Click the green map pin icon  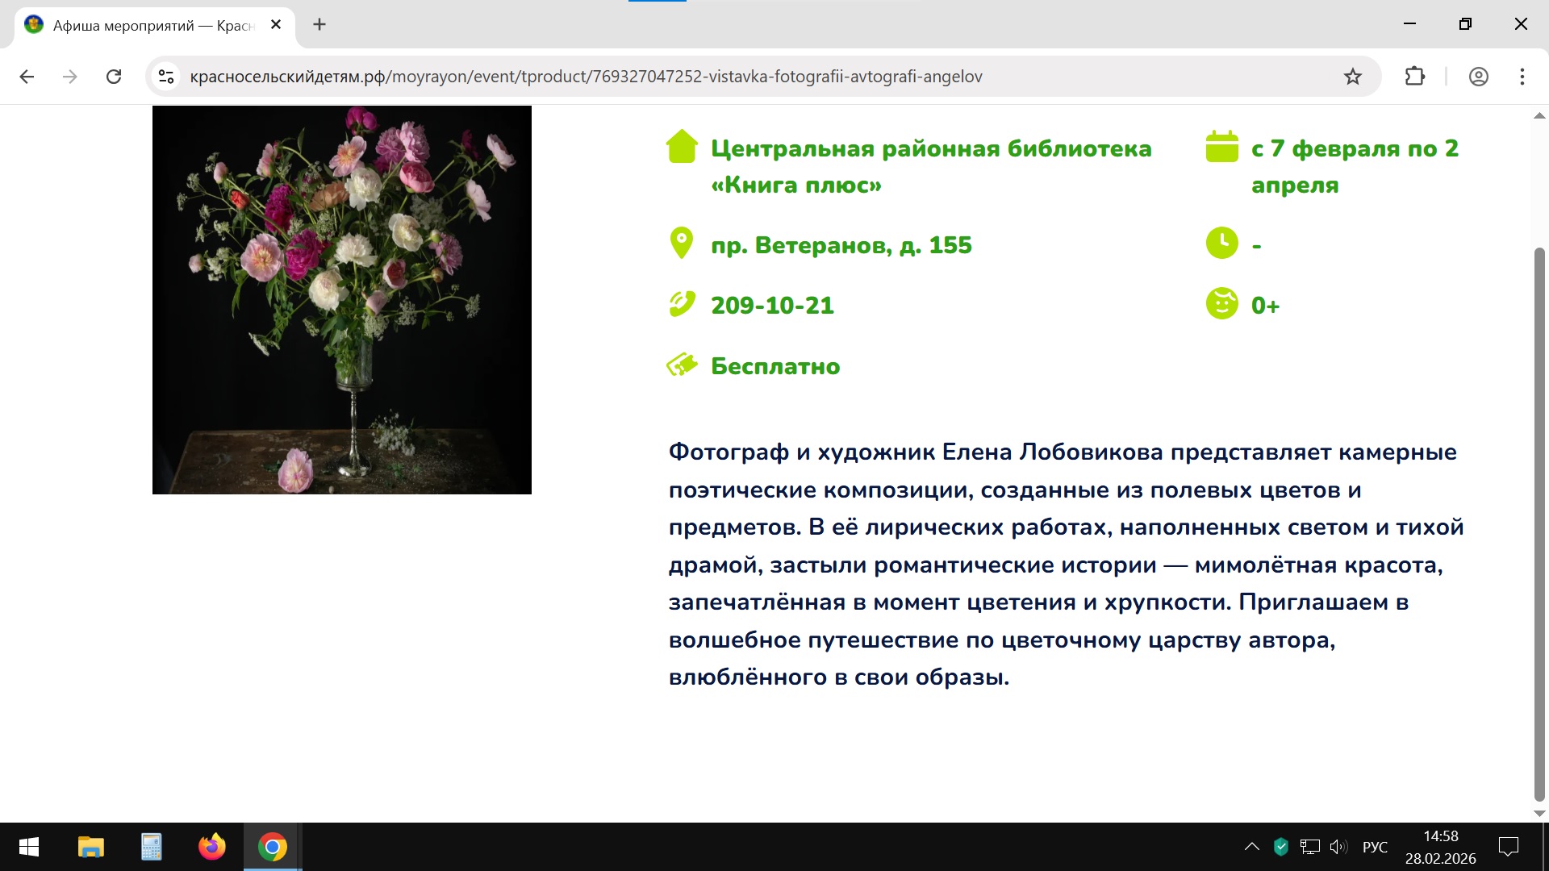(682, 243)
